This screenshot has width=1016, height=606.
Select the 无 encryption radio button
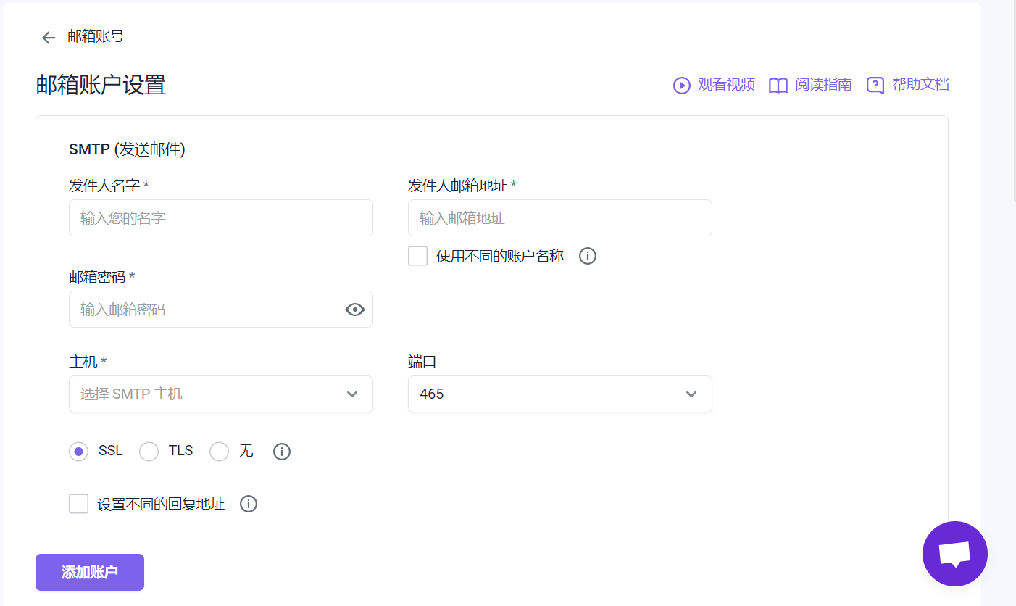219,452
